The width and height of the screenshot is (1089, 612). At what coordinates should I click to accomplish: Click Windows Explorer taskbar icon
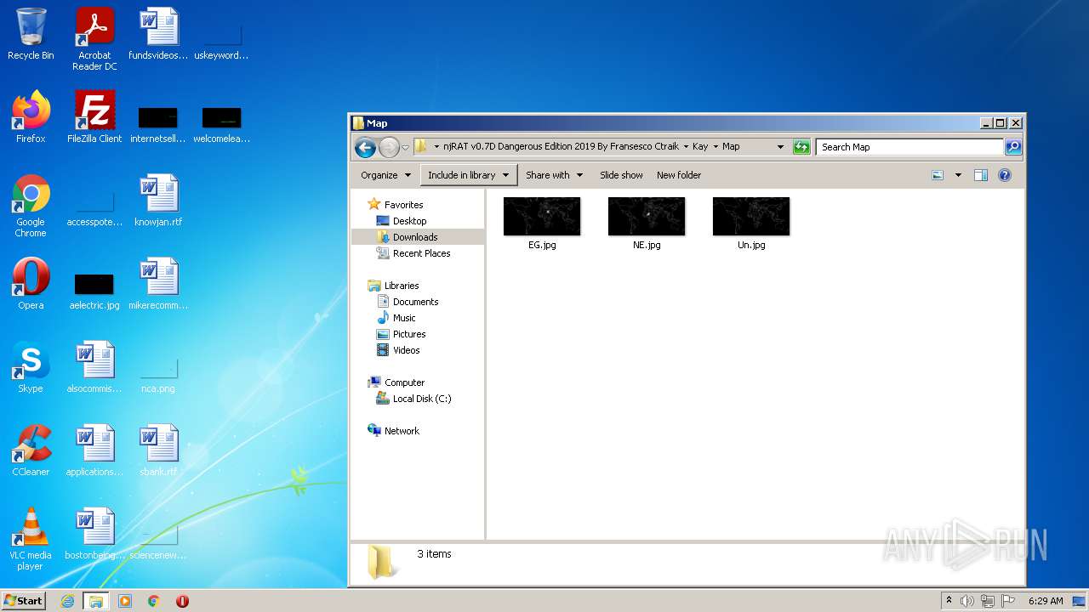coord(95,601)
